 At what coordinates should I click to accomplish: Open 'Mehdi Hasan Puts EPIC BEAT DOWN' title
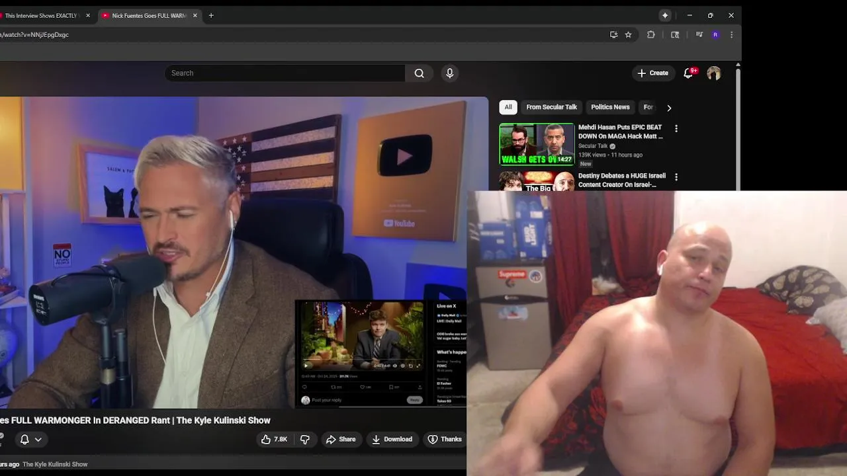tap(620, 132)
